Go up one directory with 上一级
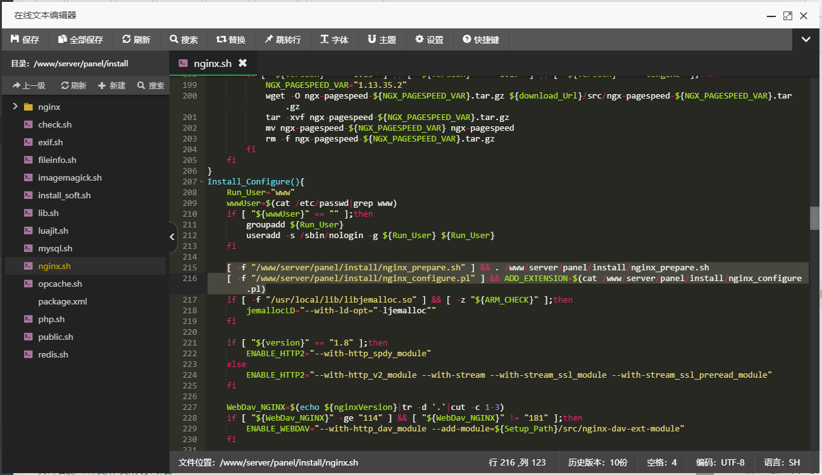This screenshot has height=475, width=822. (x=28, y=85)
